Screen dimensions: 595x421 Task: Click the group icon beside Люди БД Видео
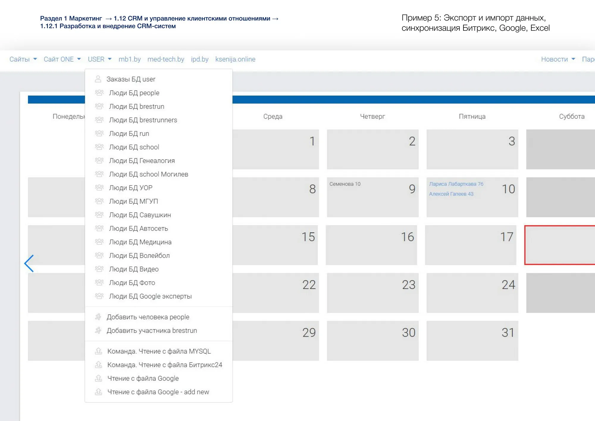pos(99,269)
